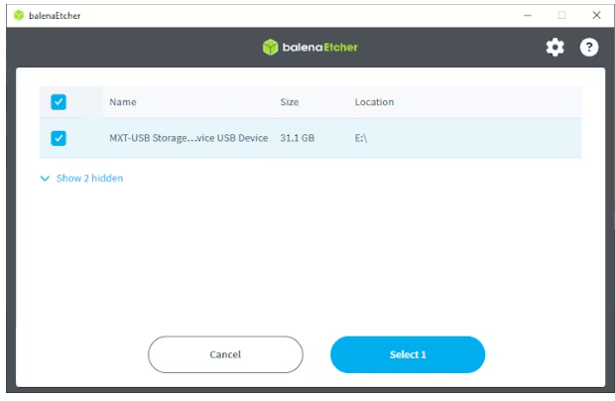
Task: Sort by the Location column header
Action: [374, 102]
